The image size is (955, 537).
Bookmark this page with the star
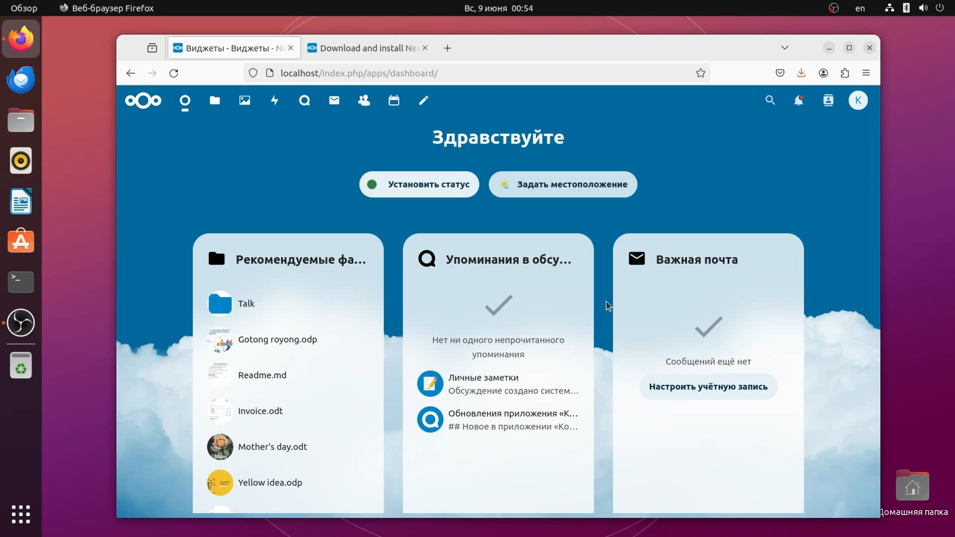click(x=700, y=73)
